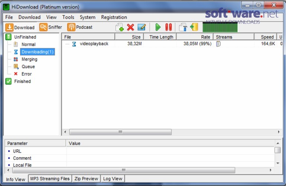
Task: Click the streams document icon in videoplayback row
Action: [x=218, y=44]
